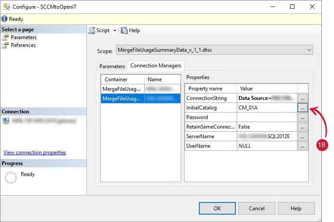
Task: Select the first MergeFileUsag... connection row
Action: tap(141, 89)
